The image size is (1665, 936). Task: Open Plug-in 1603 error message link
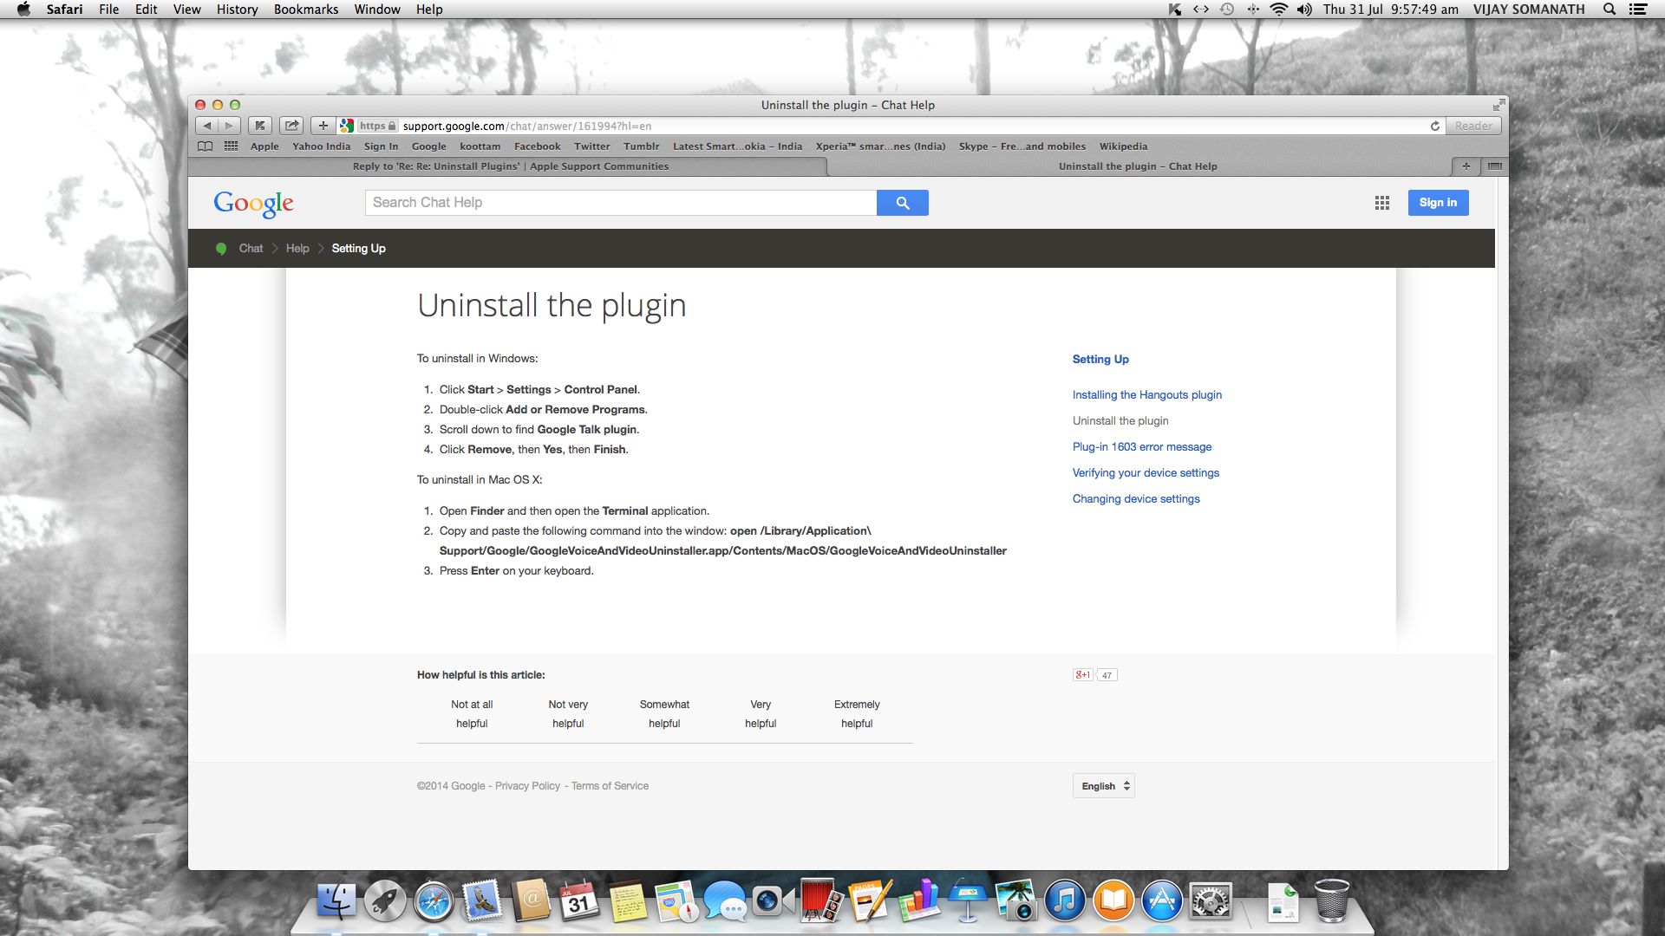[1141, 447]
